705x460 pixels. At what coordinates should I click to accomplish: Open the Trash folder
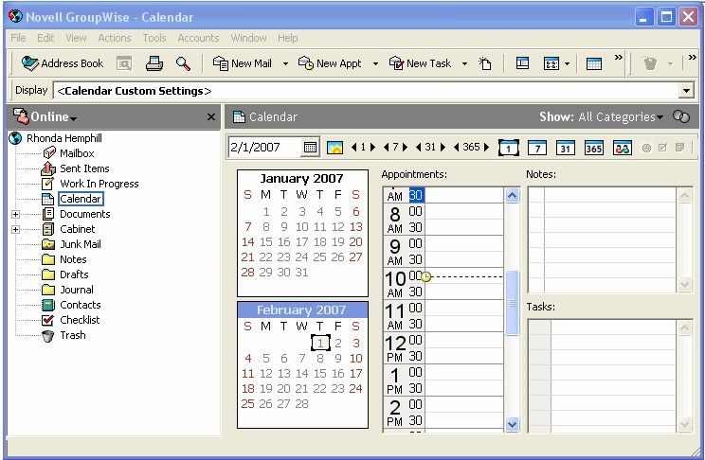[x=73, y=335]
